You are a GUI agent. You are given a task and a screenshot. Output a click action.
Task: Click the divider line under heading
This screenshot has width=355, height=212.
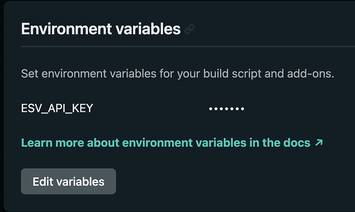tap(188, 47)
